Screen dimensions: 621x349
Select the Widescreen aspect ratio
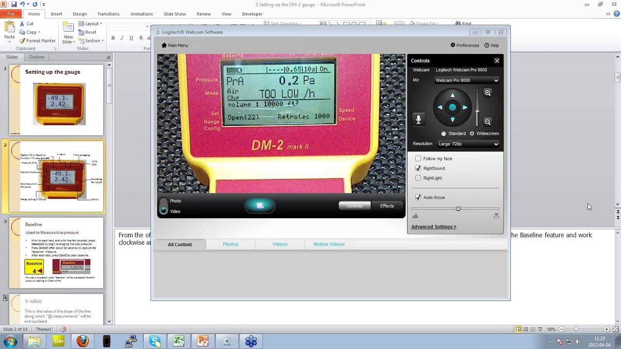[x=472, y=133]
